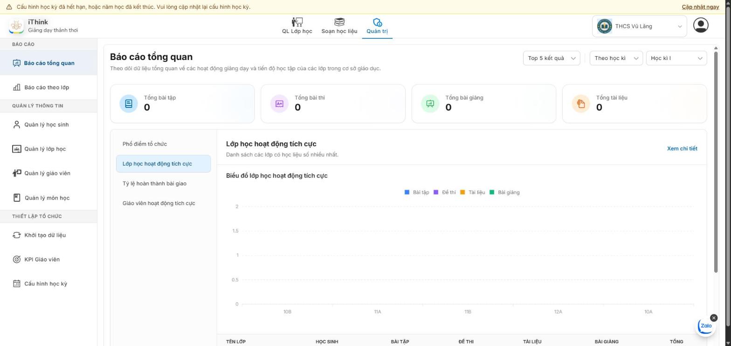Open Báo cáo theo lớp menu item
The width and height of the screenshot is (731, 346).
pos(48,87)
